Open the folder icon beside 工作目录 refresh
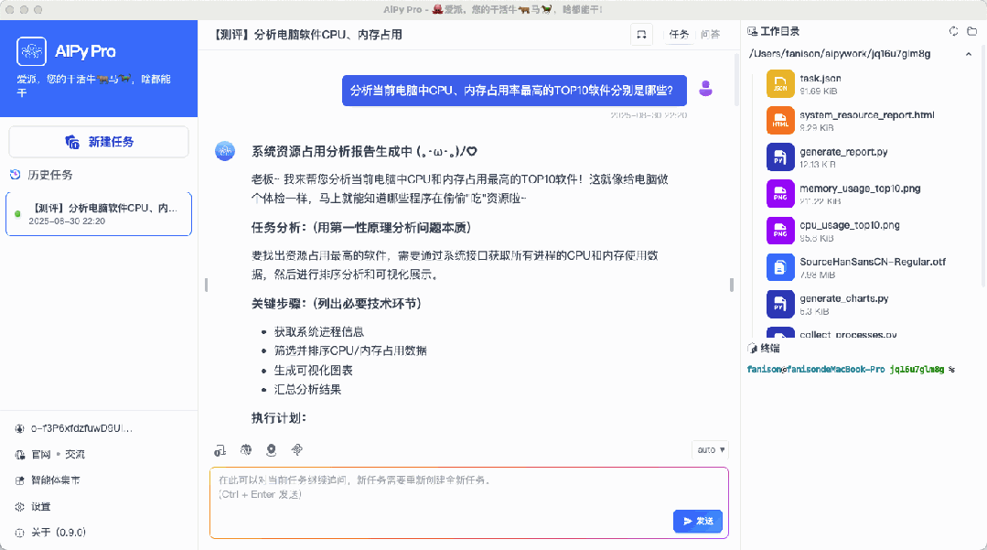 coord(972,30)
